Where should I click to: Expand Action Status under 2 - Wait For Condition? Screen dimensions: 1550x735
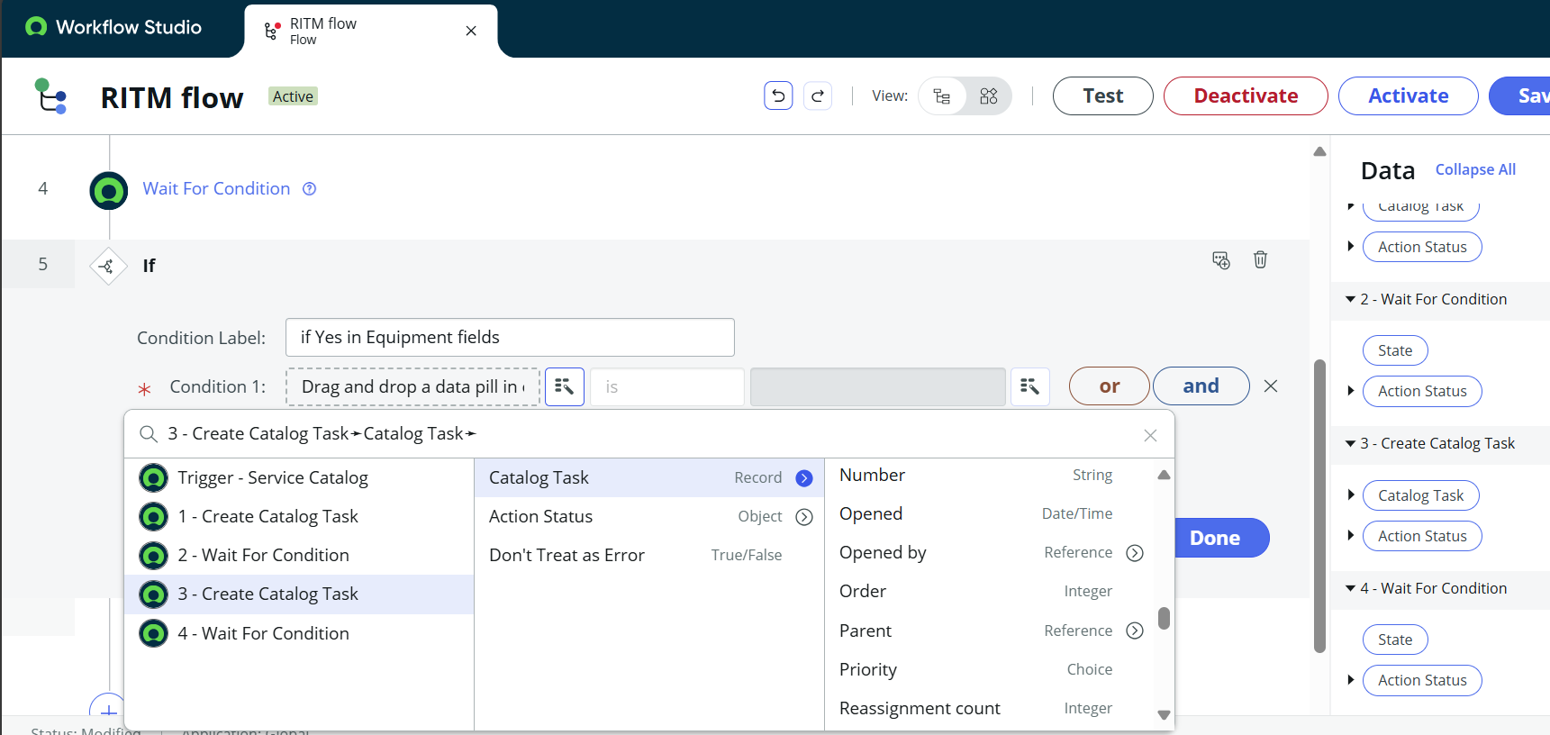pos(1350,391)
